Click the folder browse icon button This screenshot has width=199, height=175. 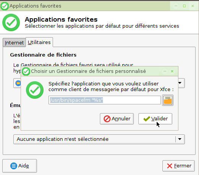[168, 100]
